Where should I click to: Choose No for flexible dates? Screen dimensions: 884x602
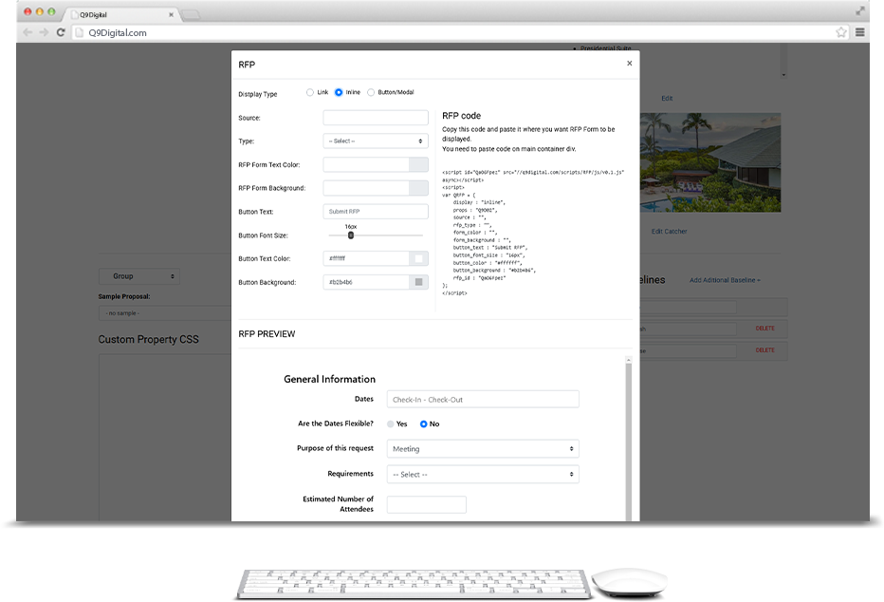423,423
